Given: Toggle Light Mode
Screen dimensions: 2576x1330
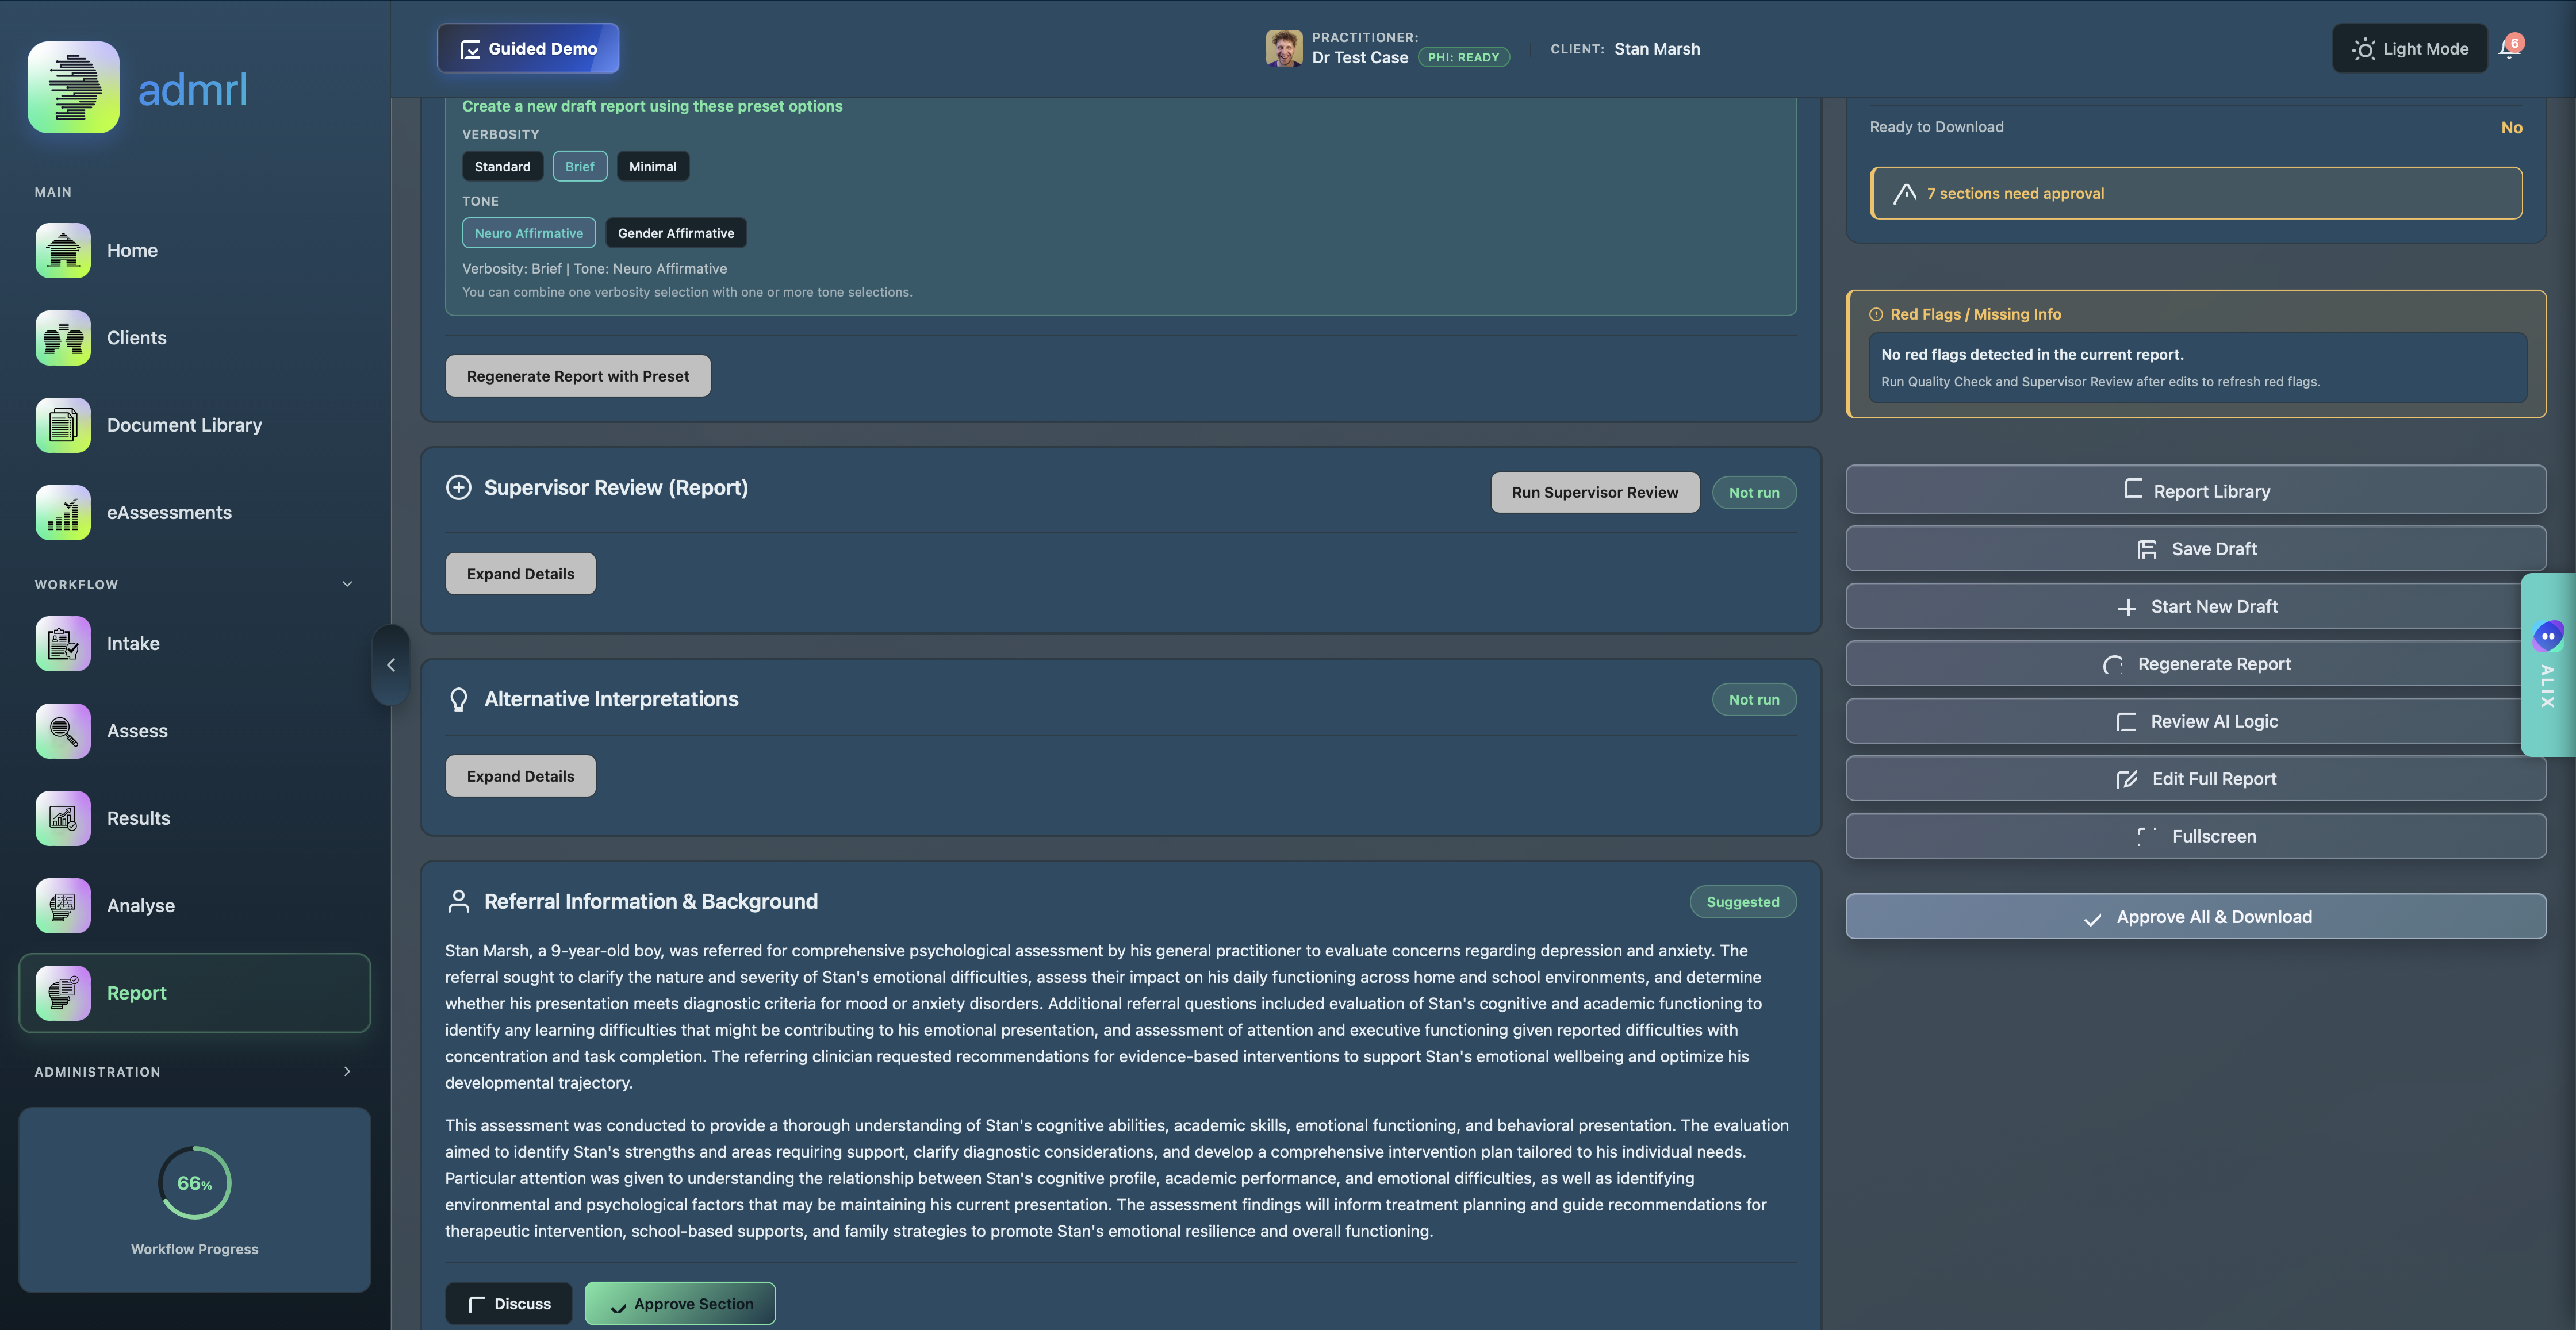Looking at the screenshot, I should point(2409,48).
